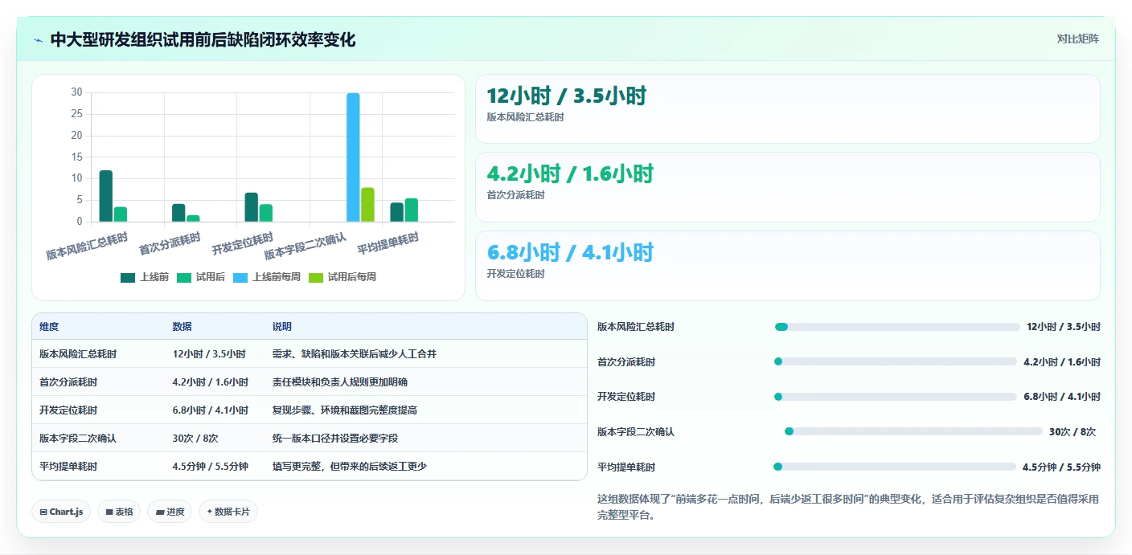
Task: Toggle the 试用后 legend swatch
Action: pos(184,277)
